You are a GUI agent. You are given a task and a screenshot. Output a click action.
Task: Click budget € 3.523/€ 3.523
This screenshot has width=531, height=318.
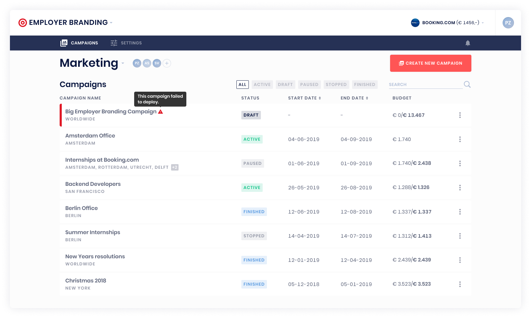pos(412,284)
